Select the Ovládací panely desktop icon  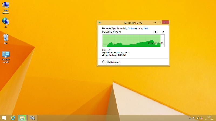6,56
